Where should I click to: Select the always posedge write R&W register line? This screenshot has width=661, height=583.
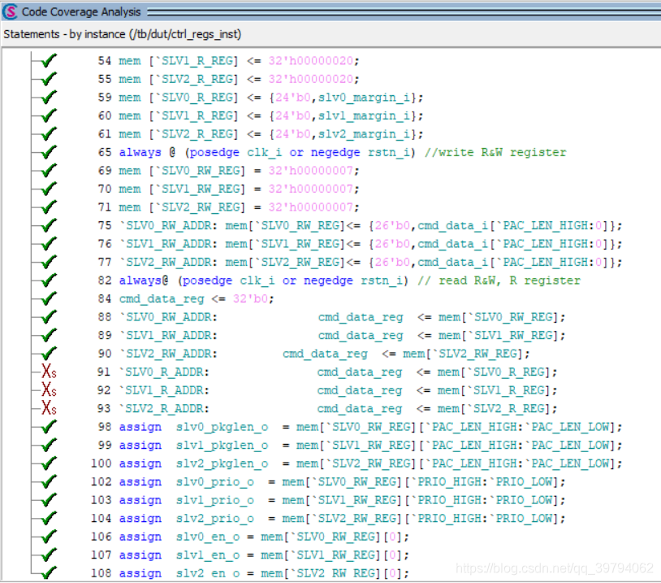(x=332, y=152)
